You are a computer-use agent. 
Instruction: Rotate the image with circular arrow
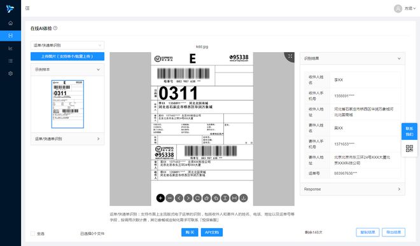(197, 198)
